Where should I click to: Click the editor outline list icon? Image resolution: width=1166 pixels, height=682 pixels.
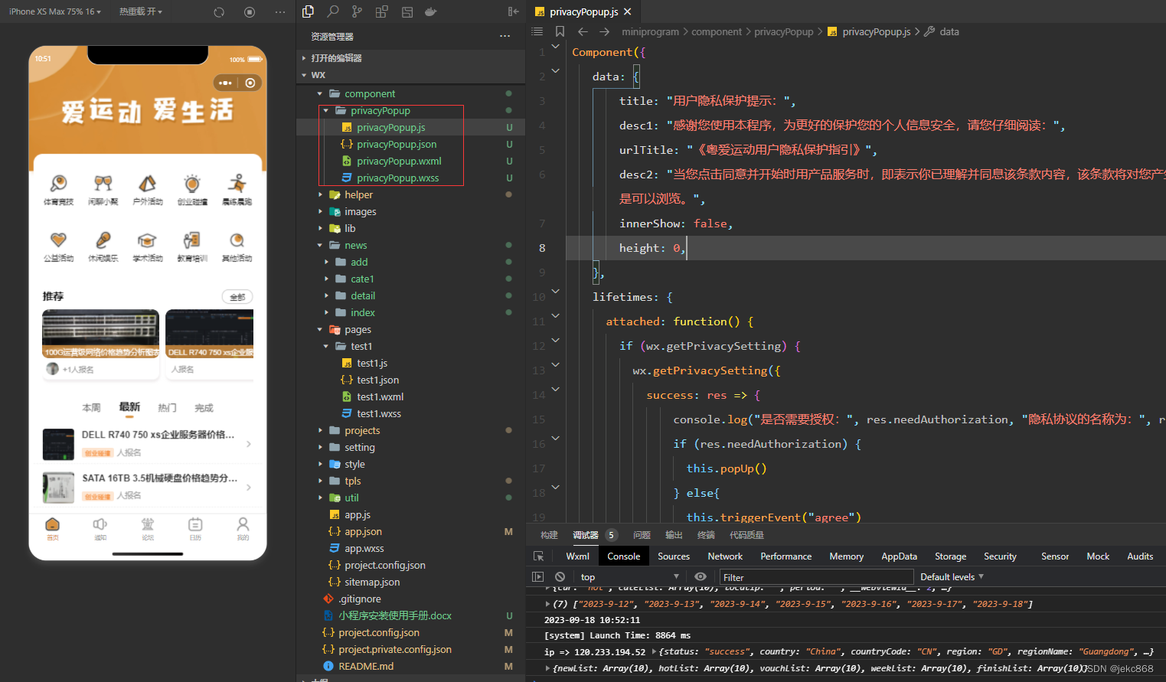537,31
